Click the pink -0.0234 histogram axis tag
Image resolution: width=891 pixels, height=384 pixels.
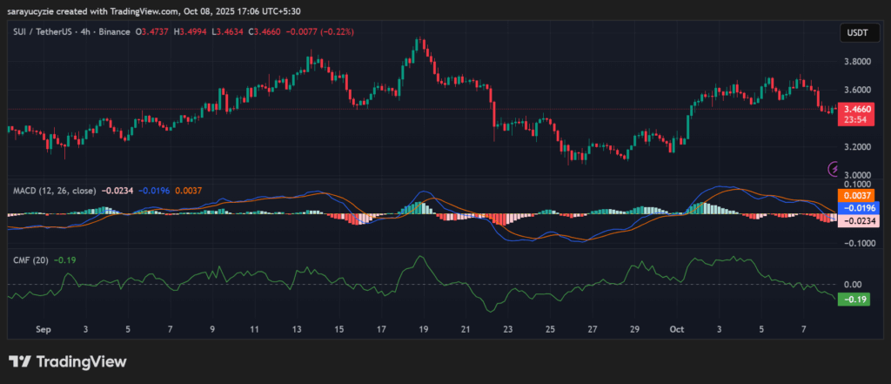coord(854,220)
